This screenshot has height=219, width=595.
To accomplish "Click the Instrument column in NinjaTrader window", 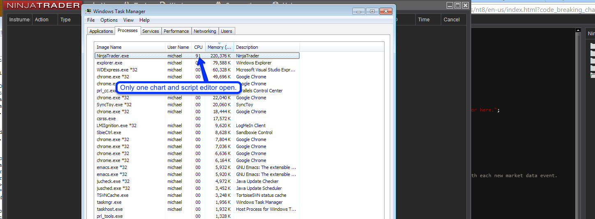I will click(x=20, y=20).
